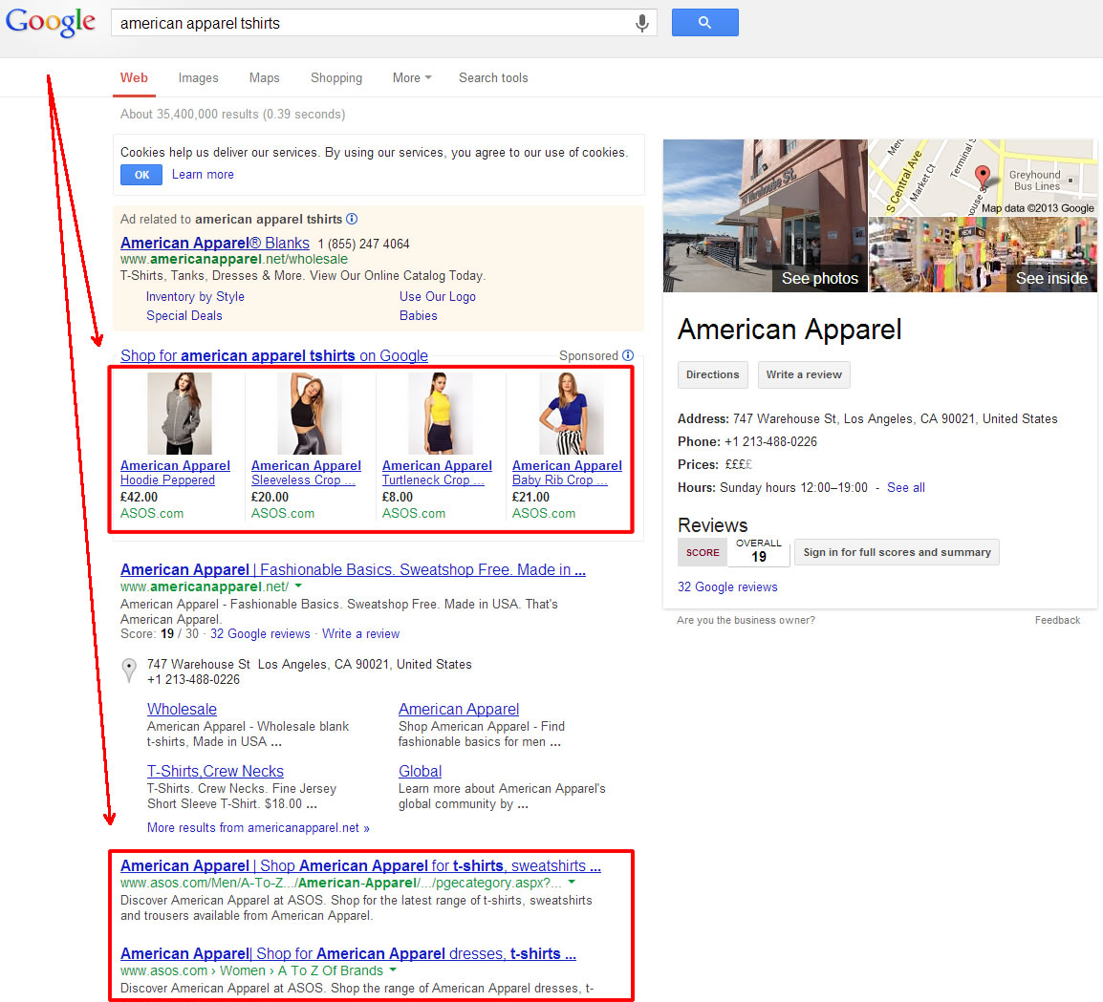
Task: Open the Inventory by Style sitelink
Action: point(195,297)
